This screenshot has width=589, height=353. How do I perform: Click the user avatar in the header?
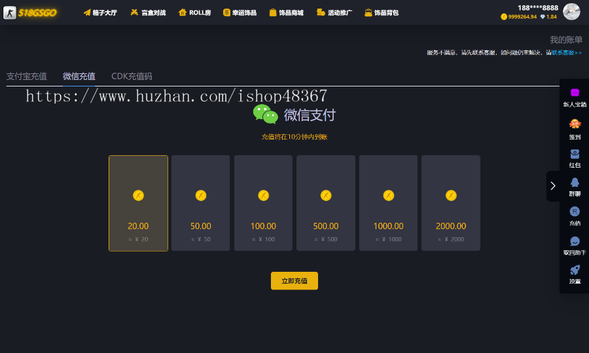[571, 12]
